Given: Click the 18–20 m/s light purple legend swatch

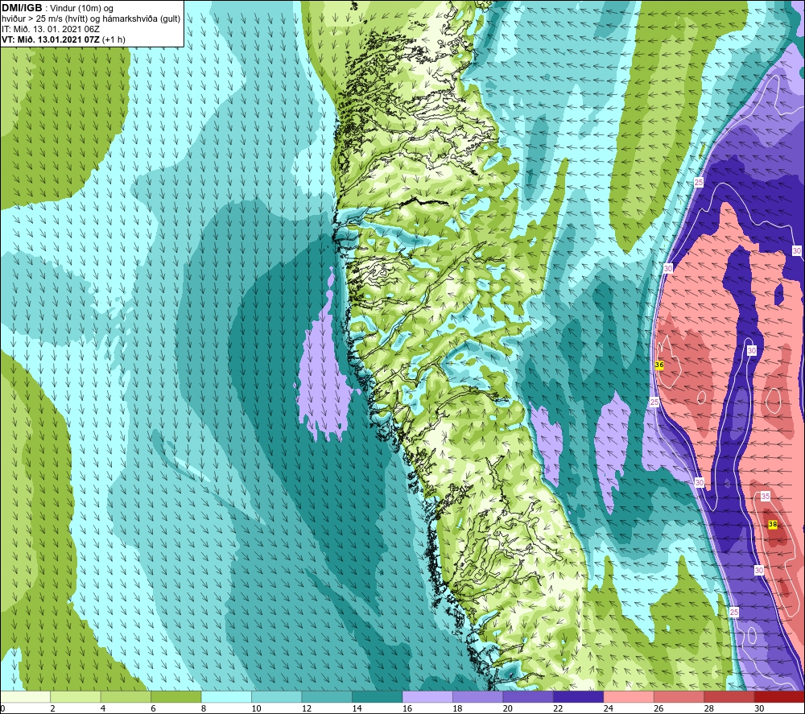Looking at the screenshot, I should (478, 697).
